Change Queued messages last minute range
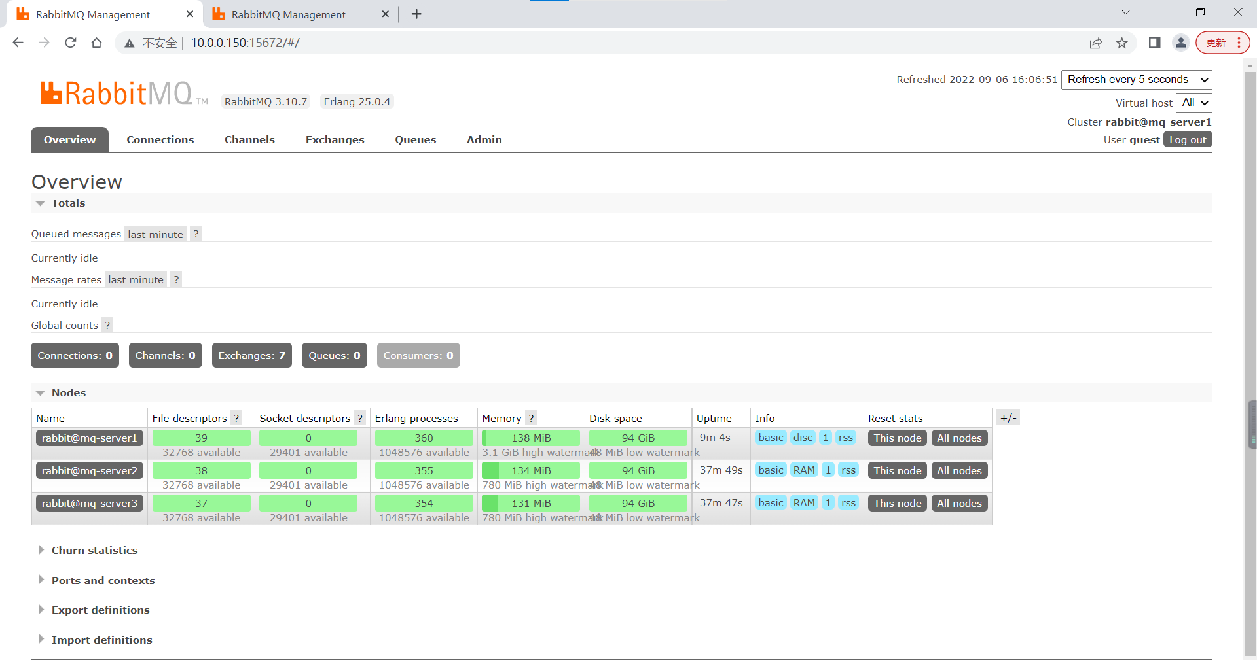The image size is (1257, 660). 156,234
